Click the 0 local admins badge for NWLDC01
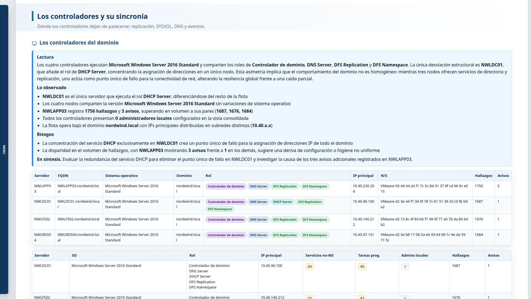The height and width of the screenshot is (299, 531). pyautogui.click(x=405, y=267)
